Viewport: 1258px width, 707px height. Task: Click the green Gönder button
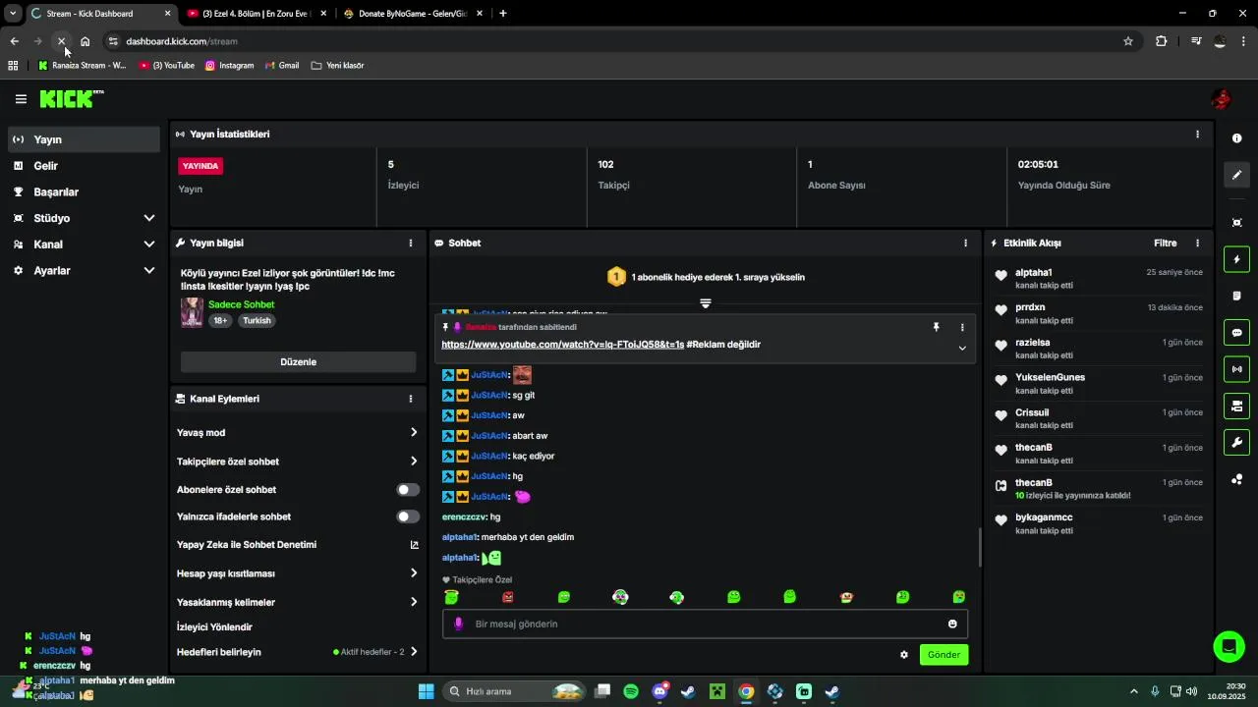tap(943, 655)
